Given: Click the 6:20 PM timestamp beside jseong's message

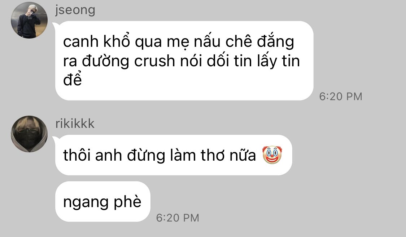Looking at the screenshot, I should pos(340,97).
